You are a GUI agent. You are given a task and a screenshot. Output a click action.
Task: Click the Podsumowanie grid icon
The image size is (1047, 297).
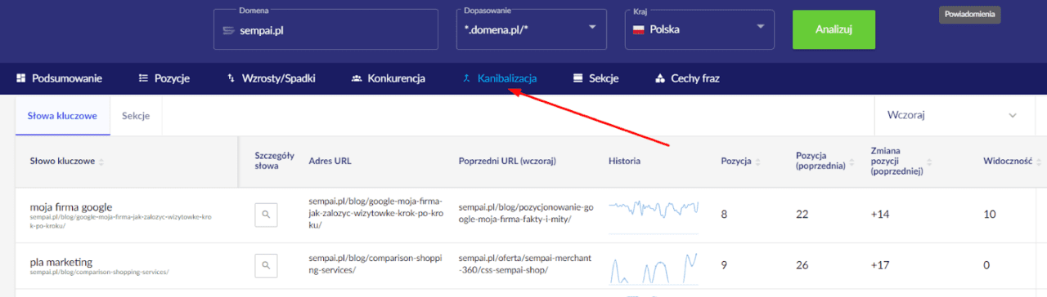click(21, 79)
